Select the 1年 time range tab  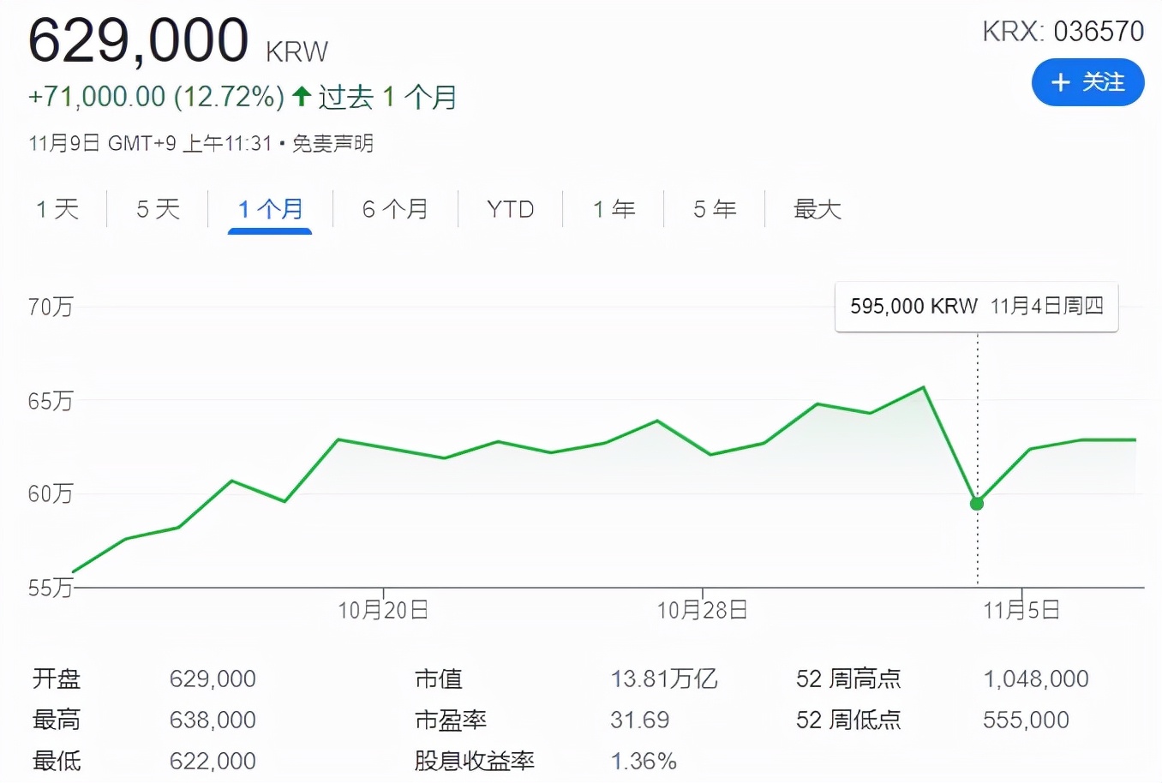click(x=614, y=208)
